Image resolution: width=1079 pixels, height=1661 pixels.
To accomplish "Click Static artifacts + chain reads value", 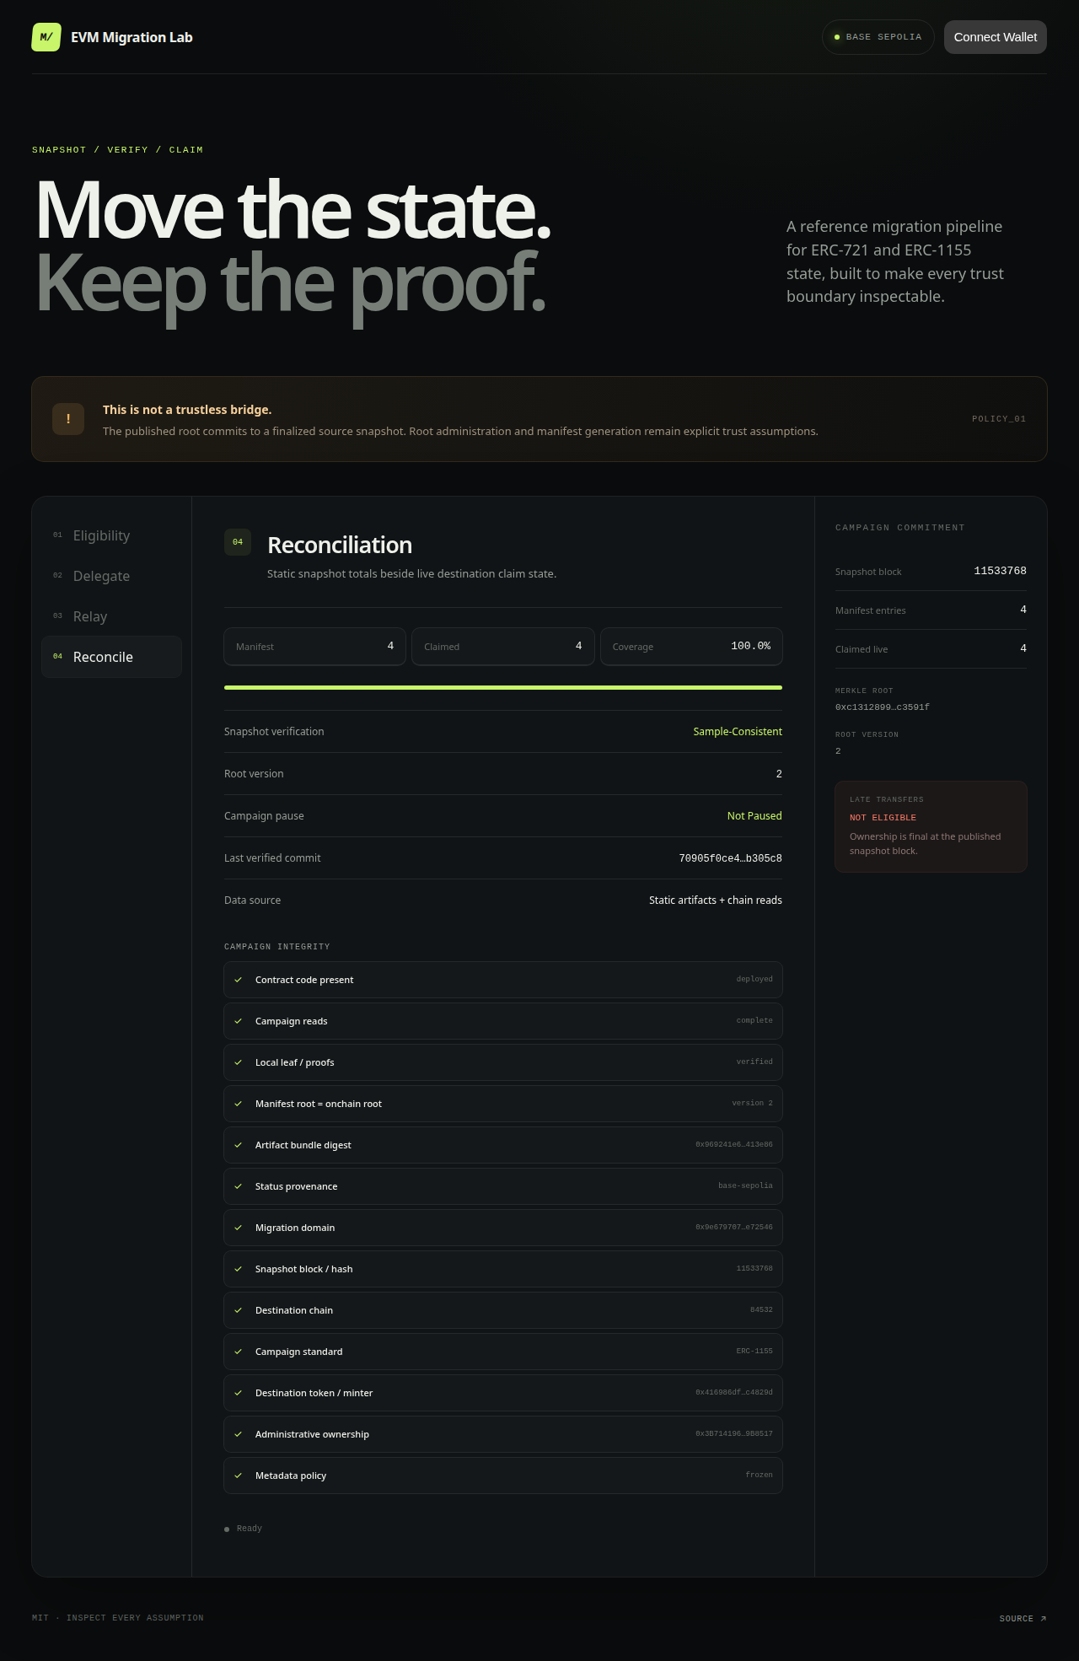I will click(x=716, y=900).
